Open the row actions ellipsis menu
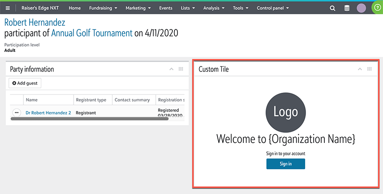 pos(17,113)
